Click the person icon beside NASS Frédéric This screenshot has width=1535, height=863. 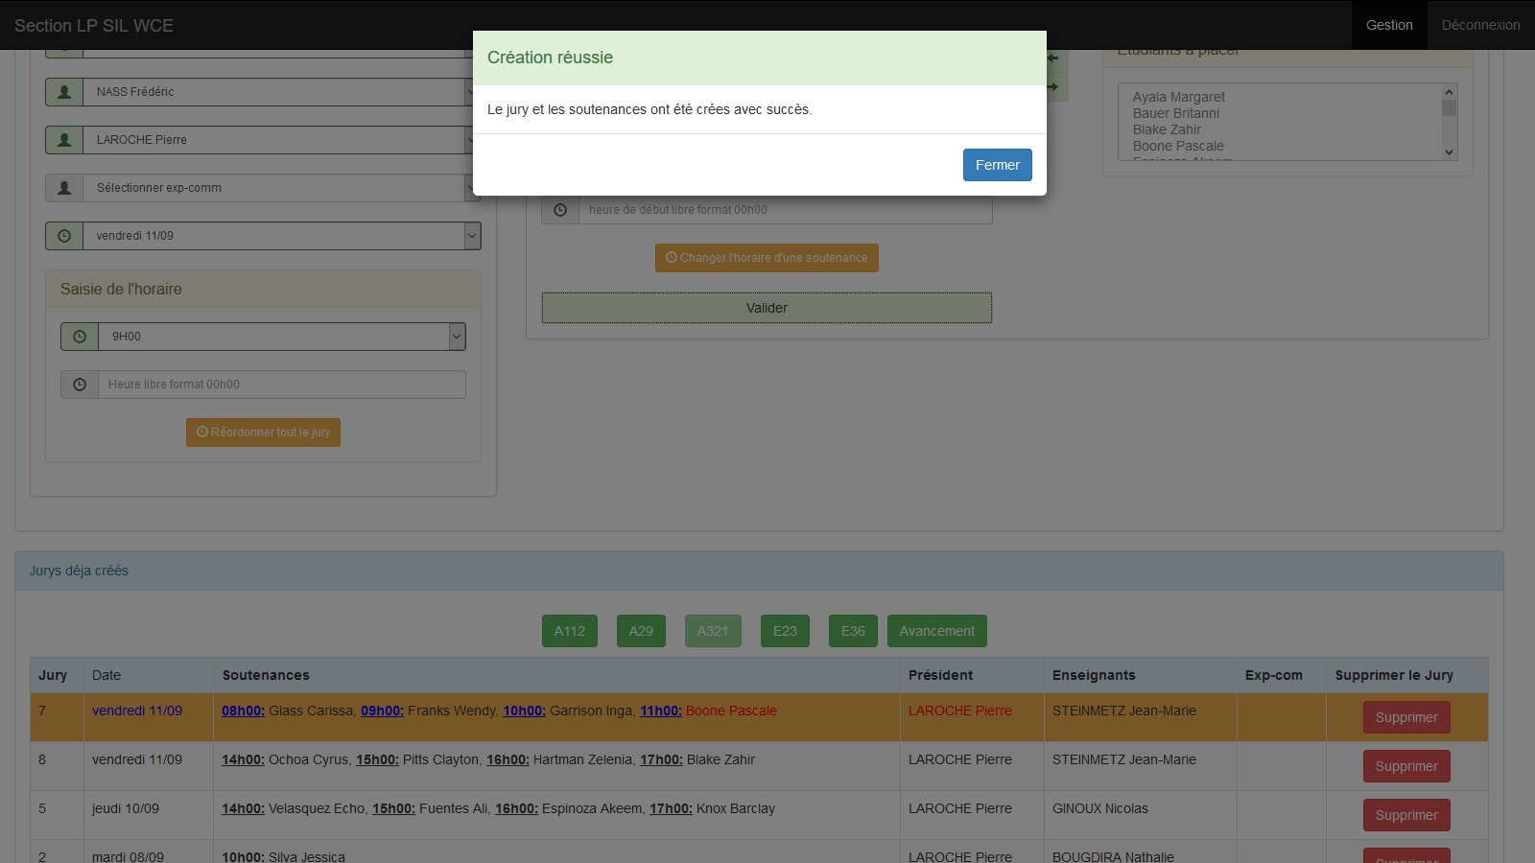(x=64, y=92)
